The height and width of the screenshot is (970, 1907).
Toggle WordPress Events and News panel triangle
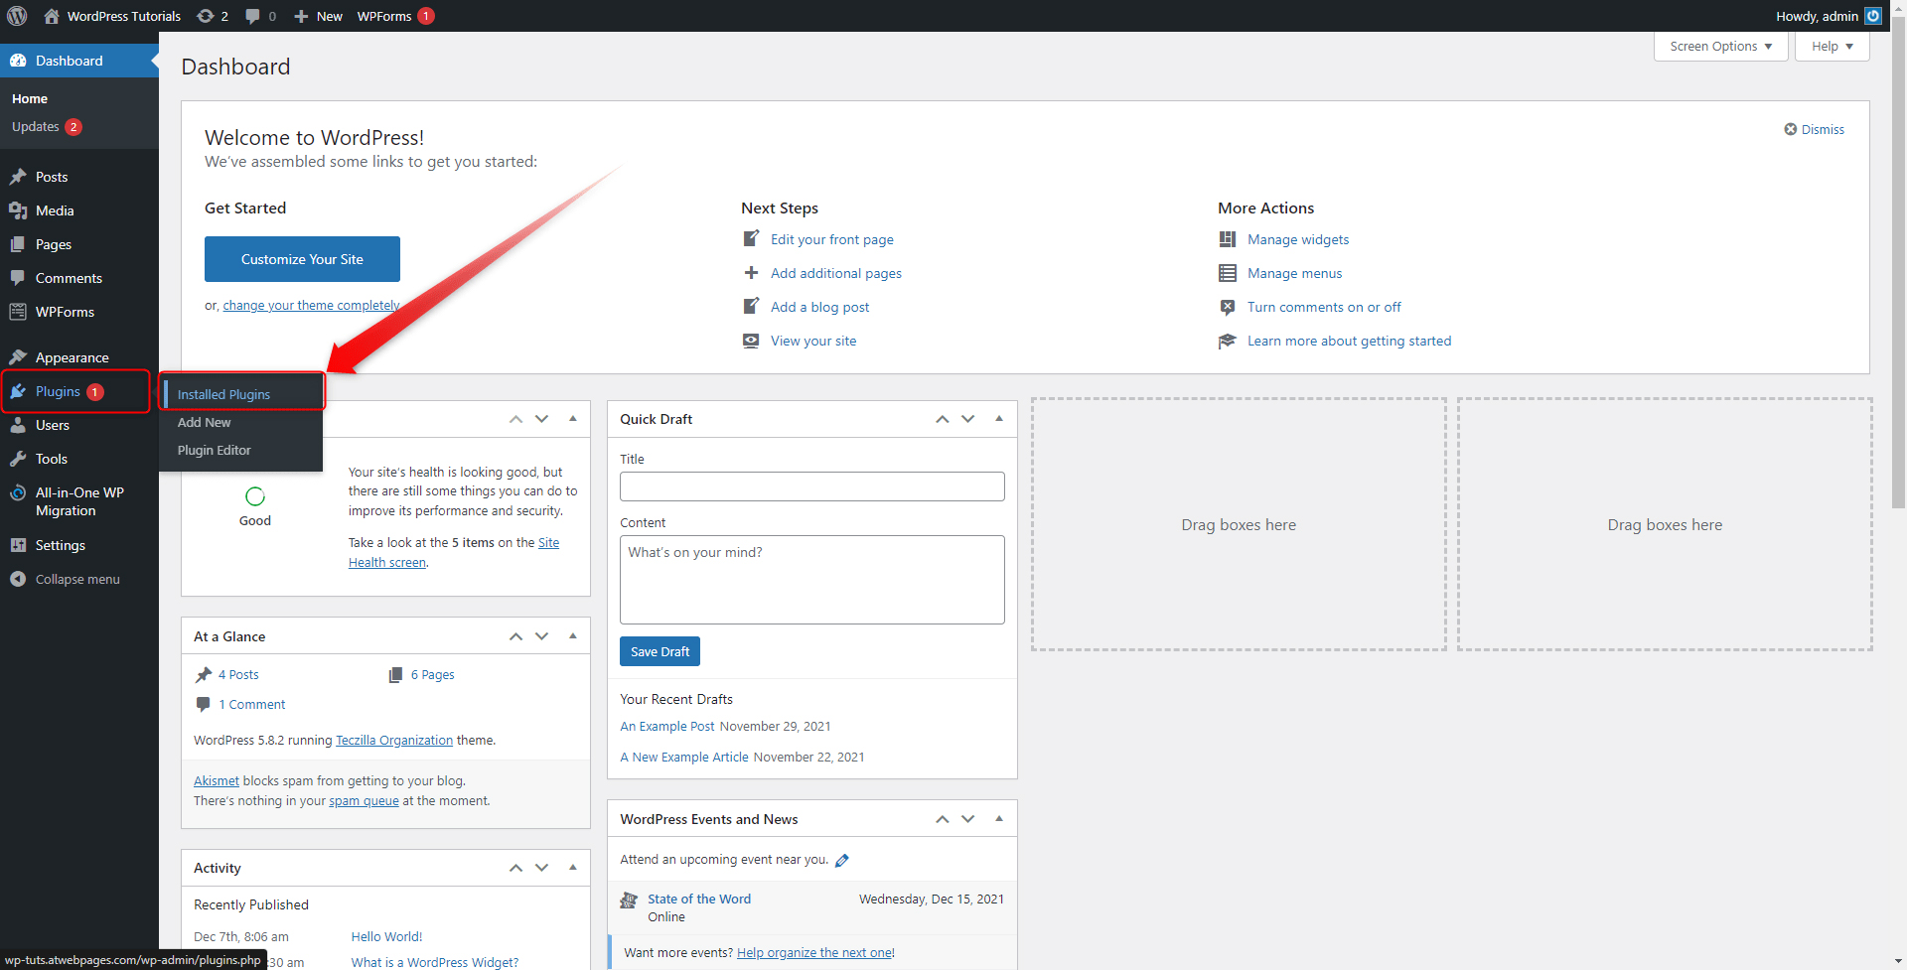[x=999, y=819]
